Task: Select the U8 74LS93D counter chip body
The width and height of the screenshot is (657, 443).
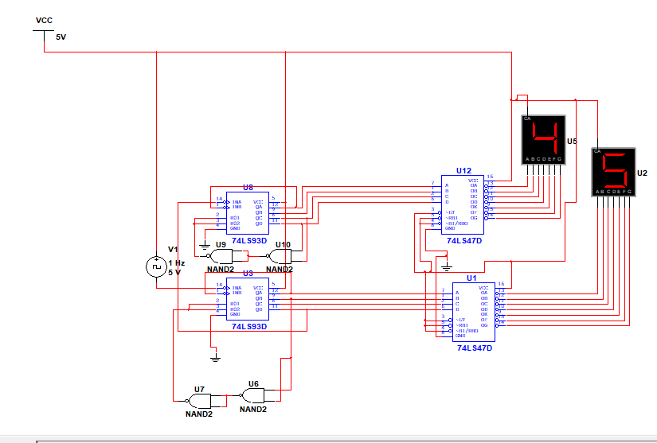Action: (248, 213)
